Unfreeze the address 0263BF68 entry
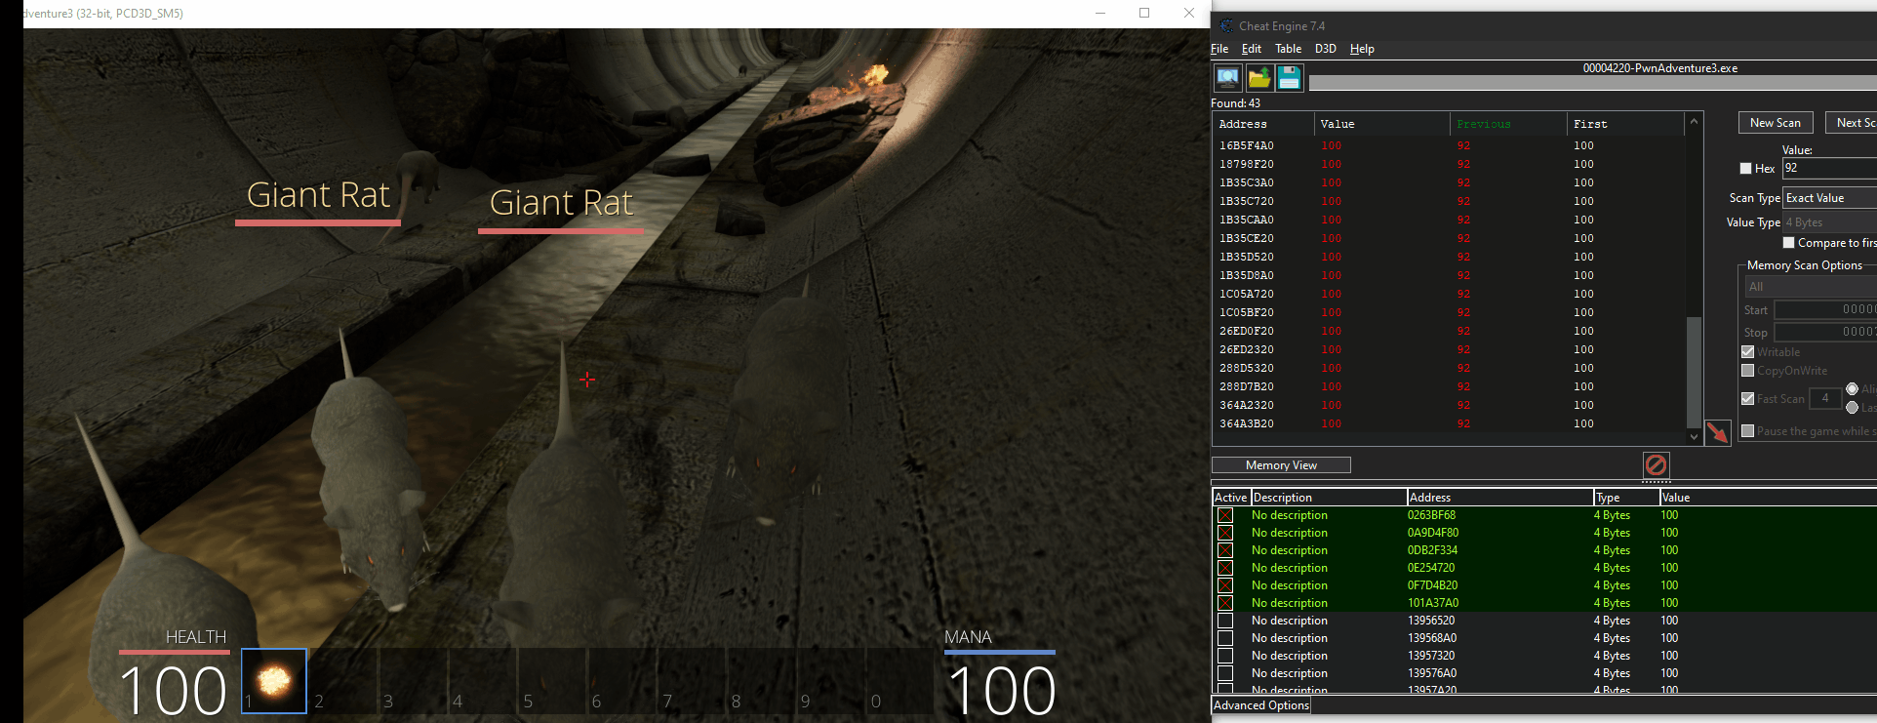This screenshot has width=1877, height=723. pos(1225,515)
